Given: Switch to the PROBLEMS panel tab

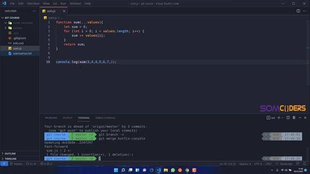Looking at the screenshot, I should [x=51, y=118].
